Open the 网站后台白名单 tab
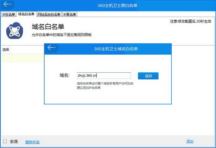The image size is (216, 148). (49, 14)
